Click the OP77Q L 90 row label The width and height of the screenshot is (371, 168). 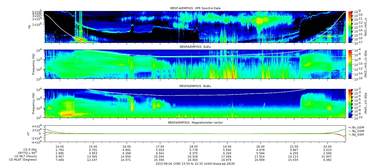[x=26, y=153]
